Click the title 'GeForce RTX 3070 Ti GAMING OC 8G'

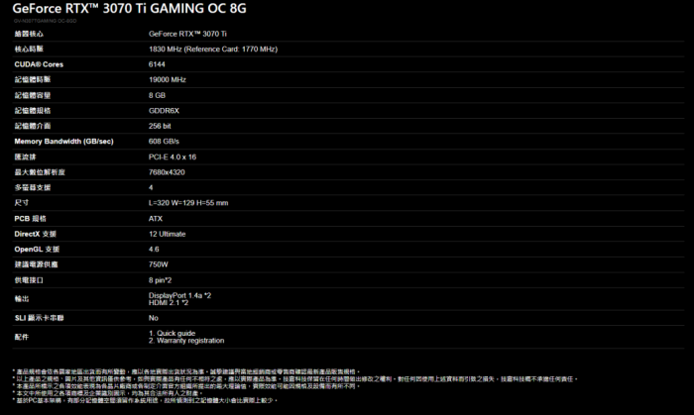(x=129, y=8)
